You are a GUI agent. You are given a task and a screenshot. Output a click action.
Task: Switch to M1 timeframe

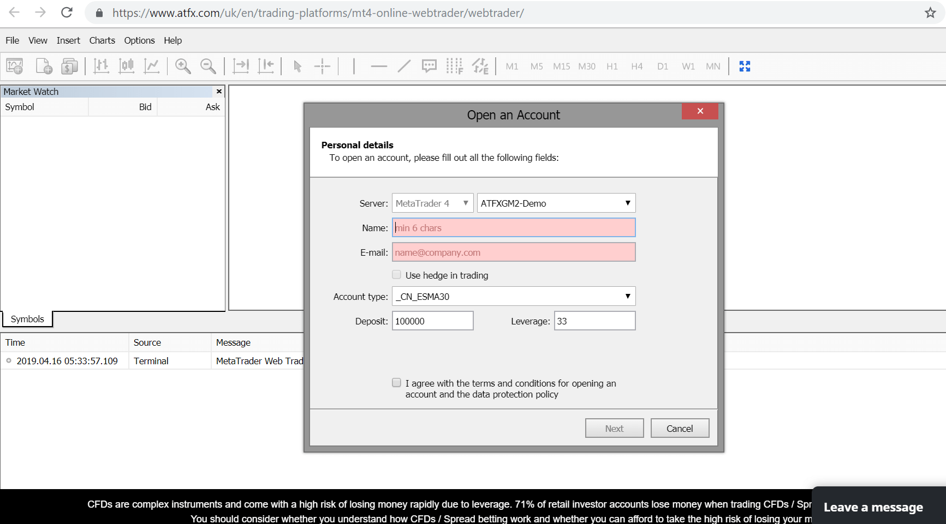(512, 67)
